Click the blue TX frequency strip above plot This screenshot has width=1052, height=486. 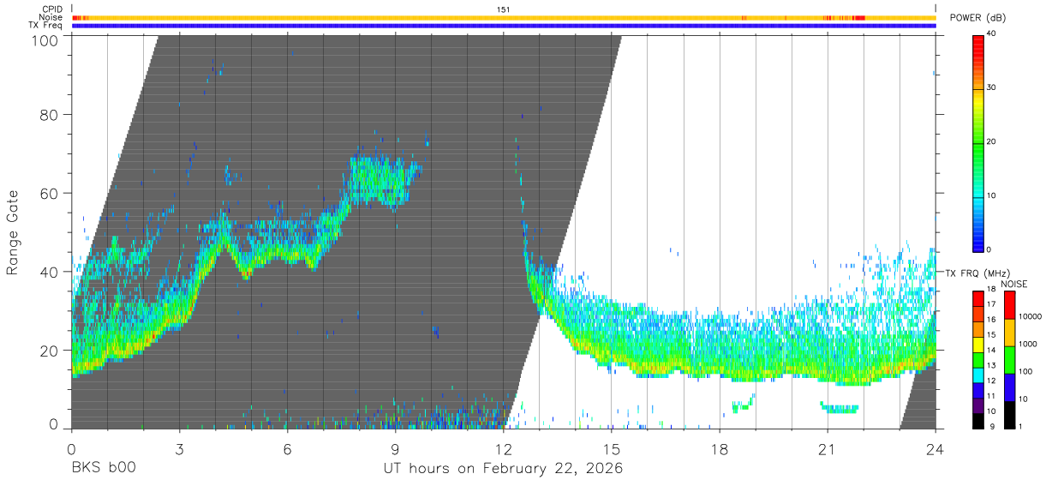point(503,26)
